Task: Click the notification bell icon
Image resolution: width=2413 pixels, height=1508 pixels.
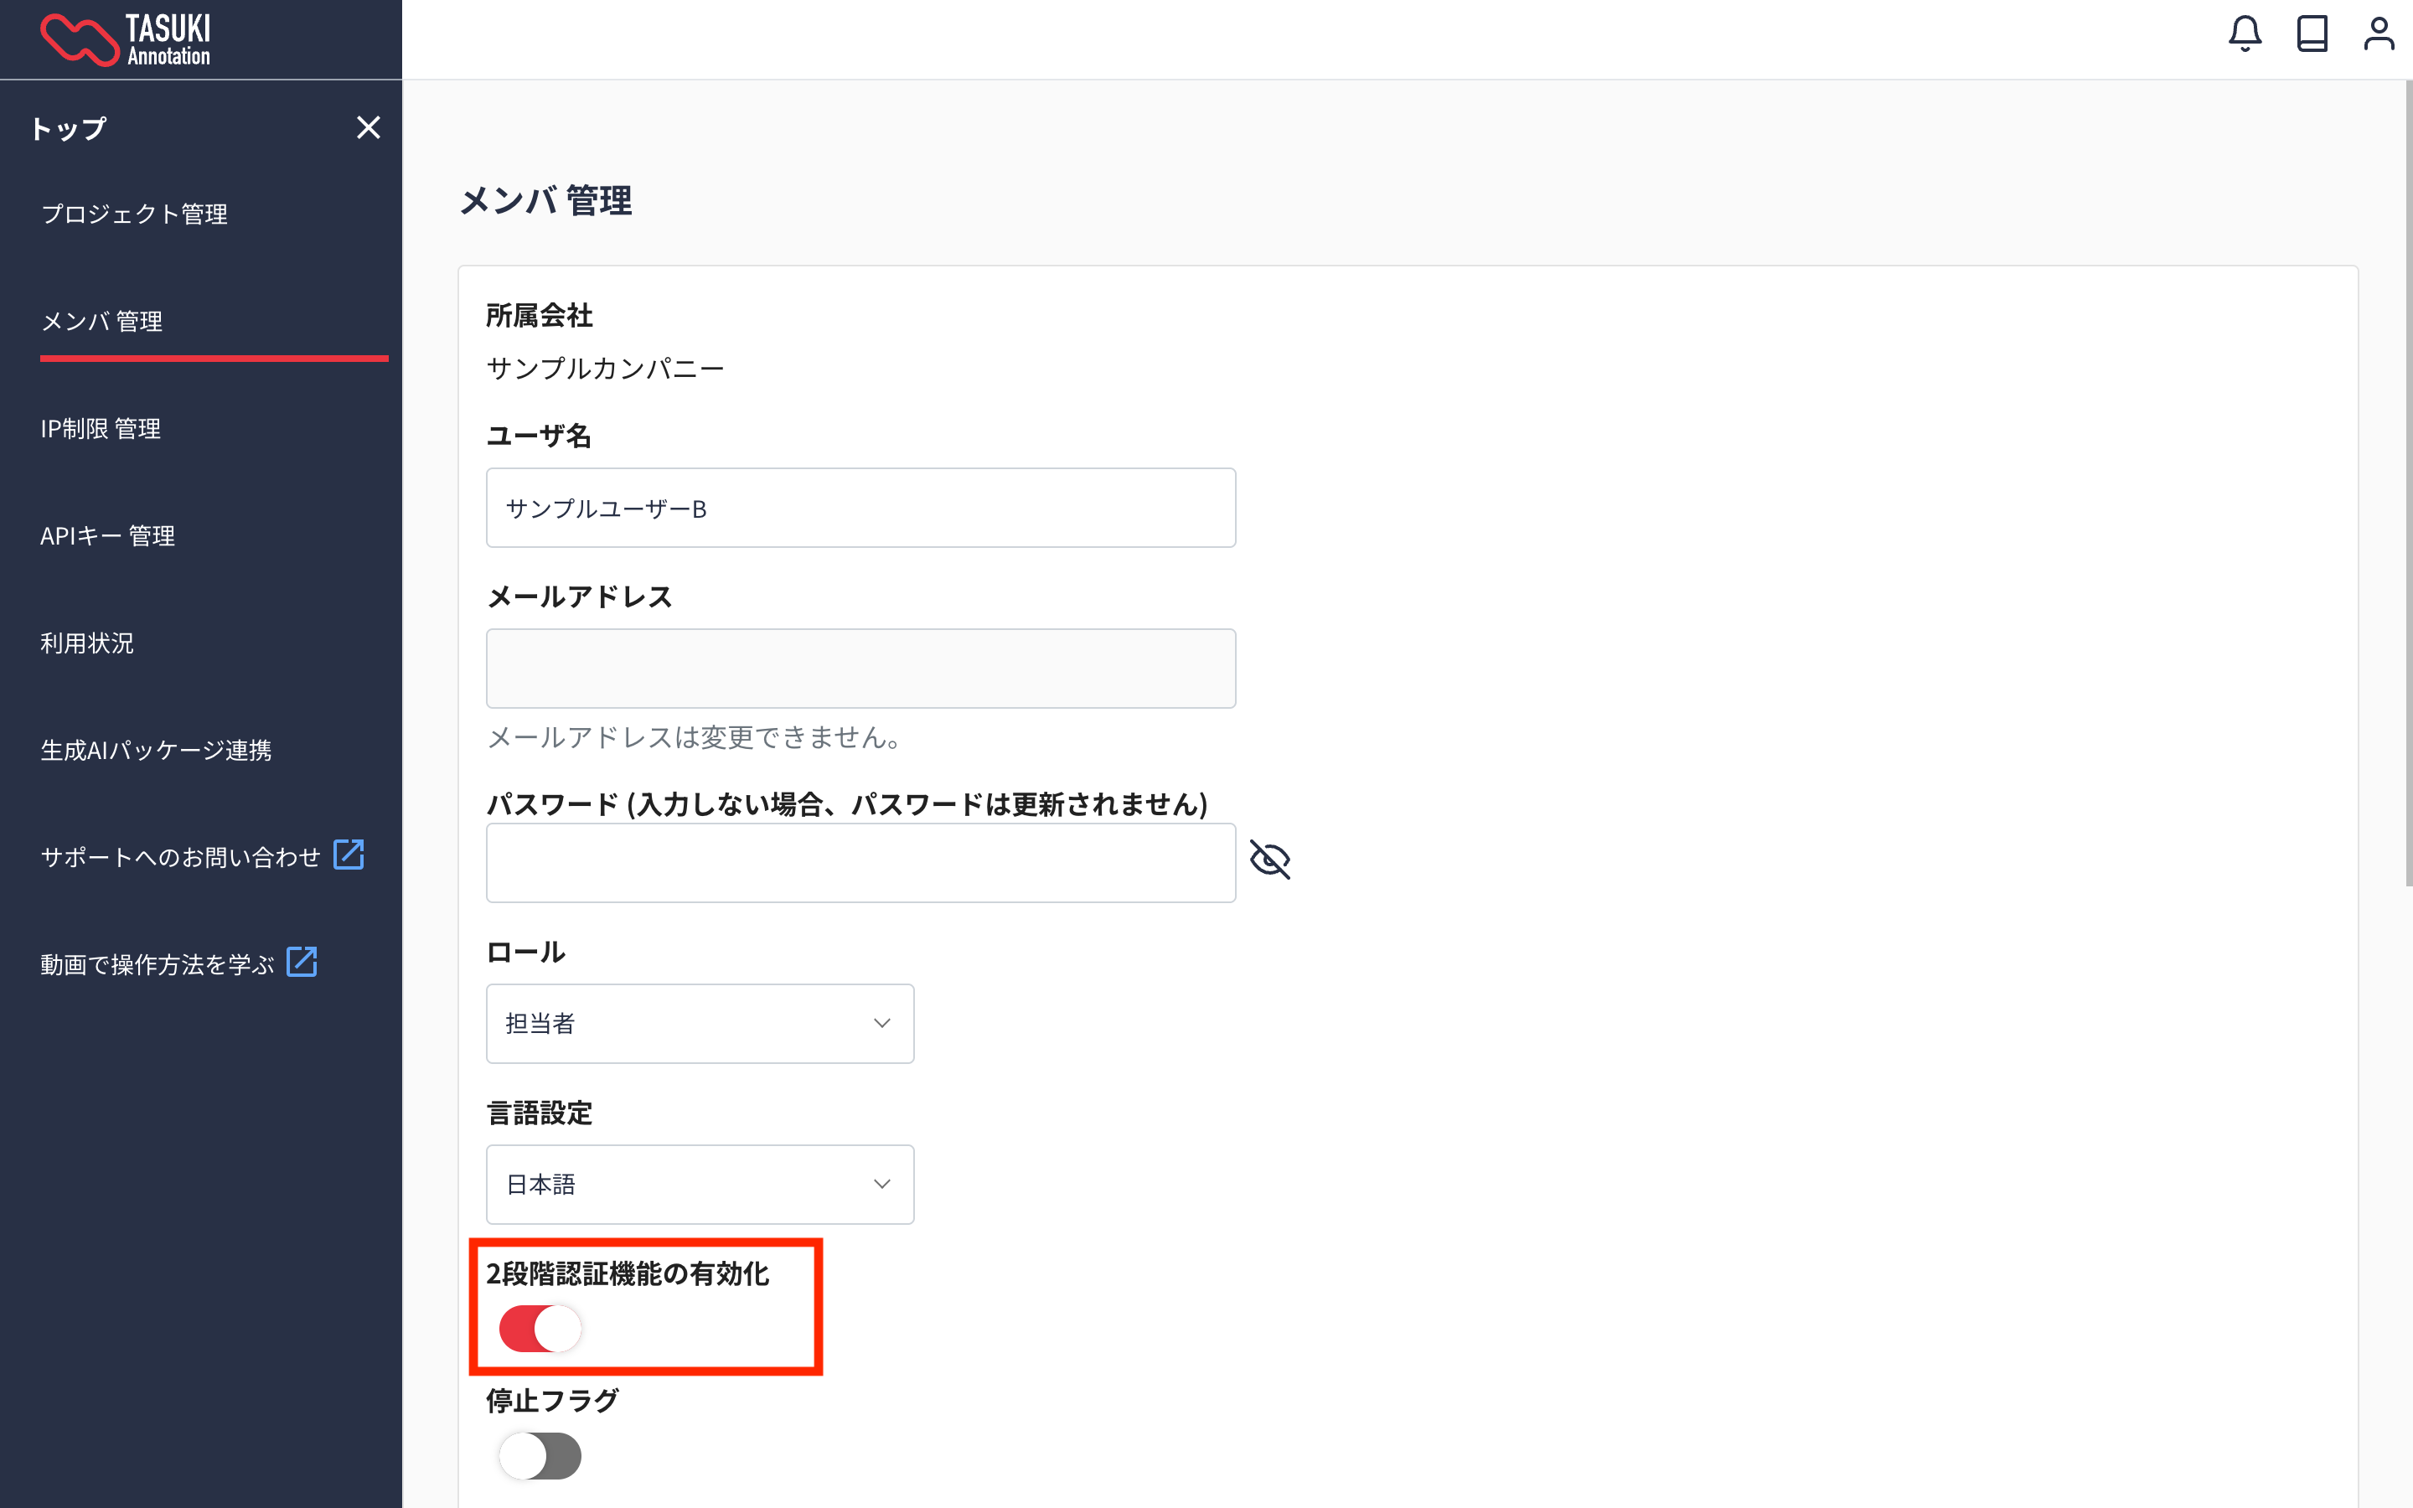Action: [2245, 34]
